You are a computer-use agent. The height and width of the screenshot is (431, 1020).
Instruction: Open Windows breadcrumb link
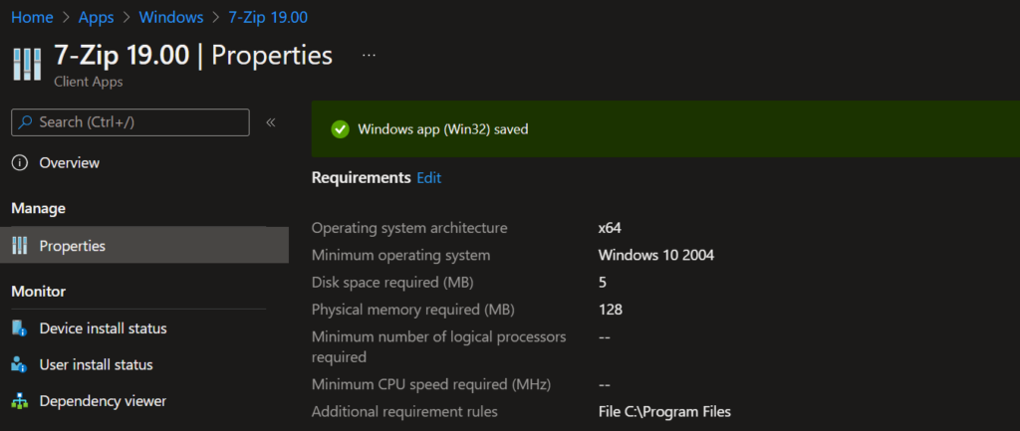171,18
